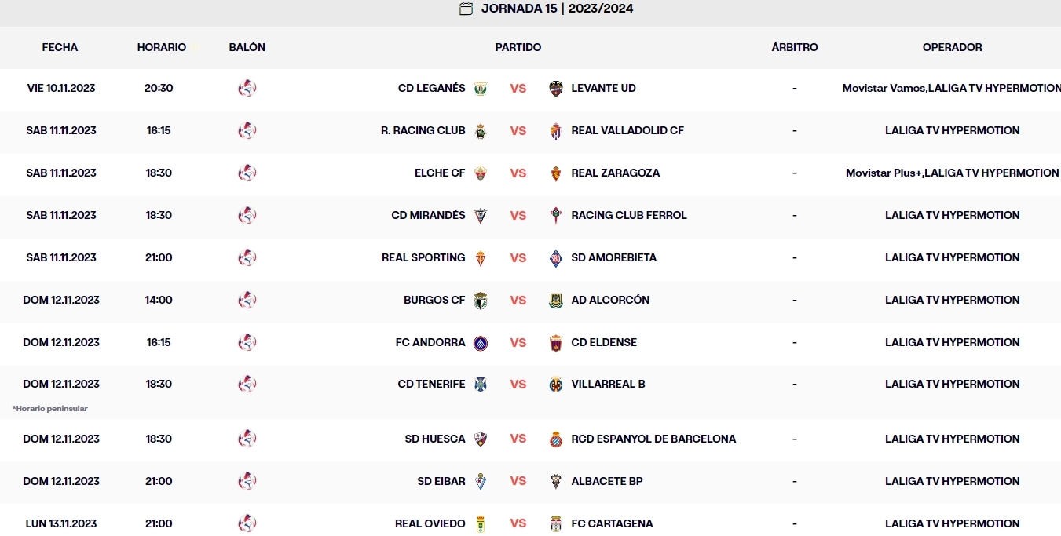Click the VS label between Elche and Zaragoza
The width and height of the screenshot is (1061, 536).
coord(518,173)
